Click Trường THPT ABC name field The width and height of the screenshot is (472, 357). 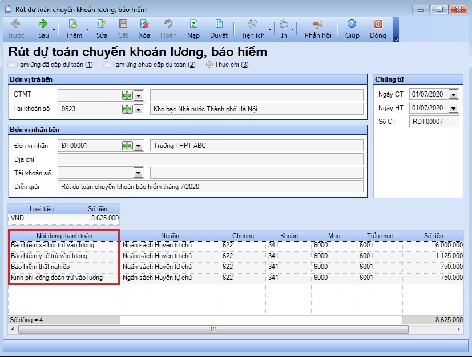pyautogui.click(x=257, y=146)
